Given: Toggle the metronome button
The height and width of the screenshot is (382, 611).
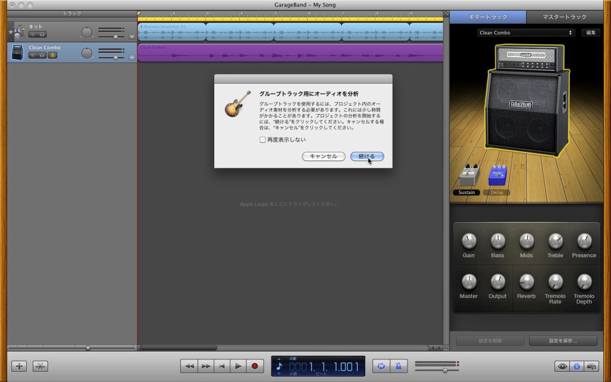Looking at the screenshot, I should click(x=398, y=366).
